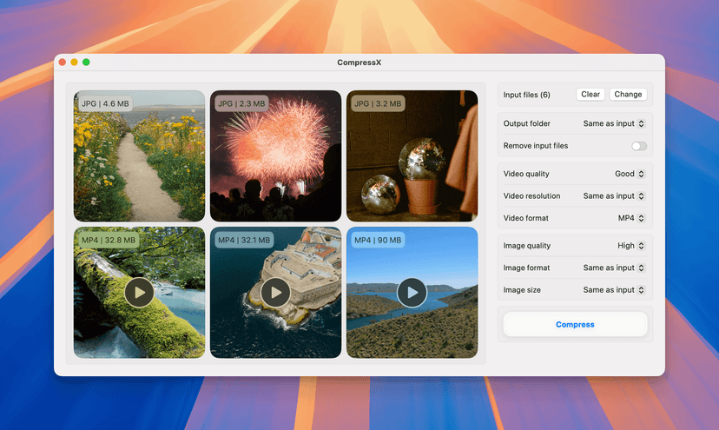Start compression with the Compress button
This screenshot has width=719, height=430.
pos(575,324)
